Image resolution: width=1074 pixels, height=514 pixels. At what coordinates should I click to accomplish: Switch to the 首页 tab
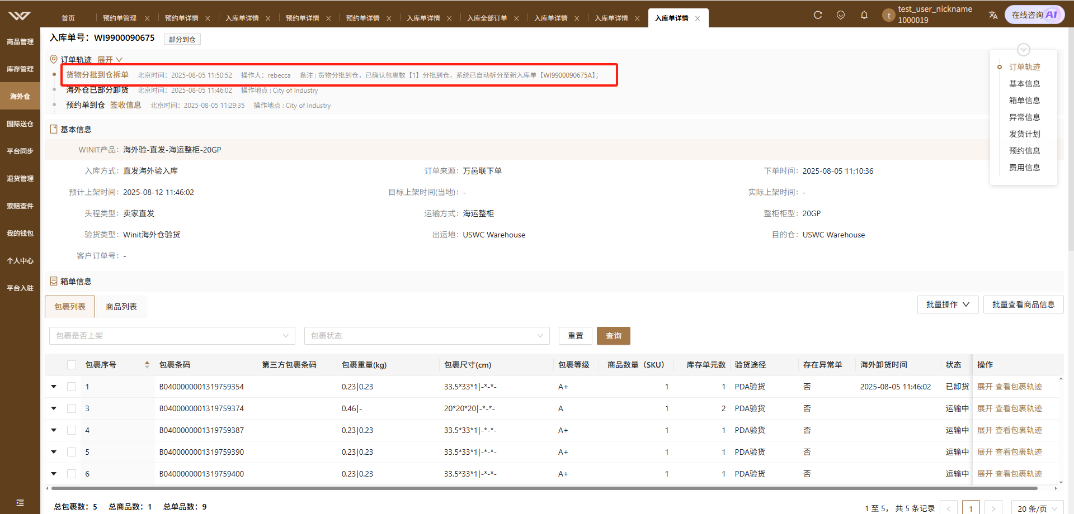(x=68, y=18)
